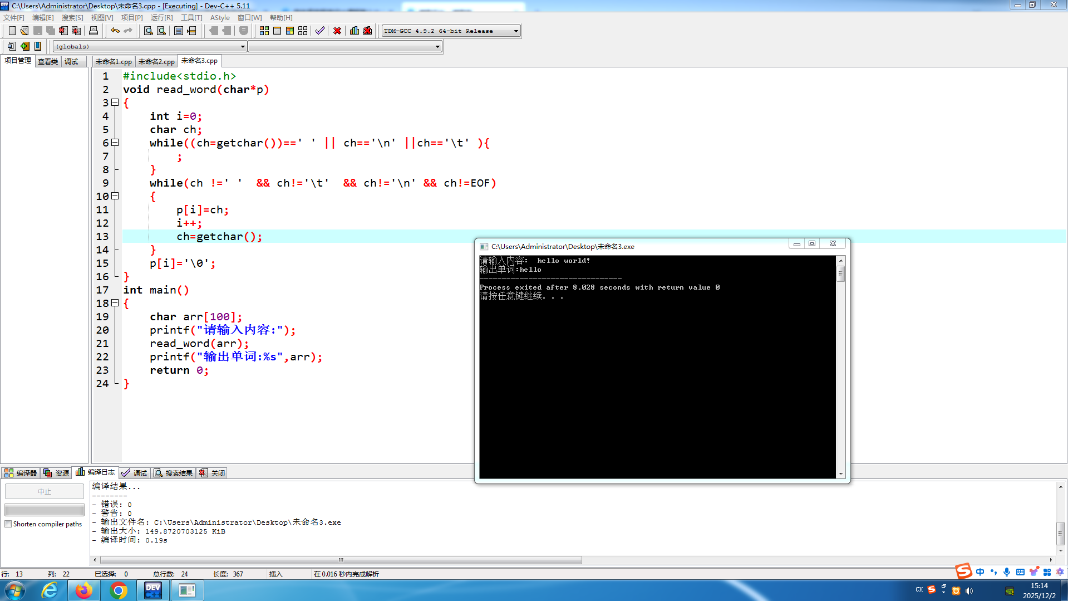Collapse the first while loop fold at line 6
This screenshot has height=601, width=1068.
(115, 143)
